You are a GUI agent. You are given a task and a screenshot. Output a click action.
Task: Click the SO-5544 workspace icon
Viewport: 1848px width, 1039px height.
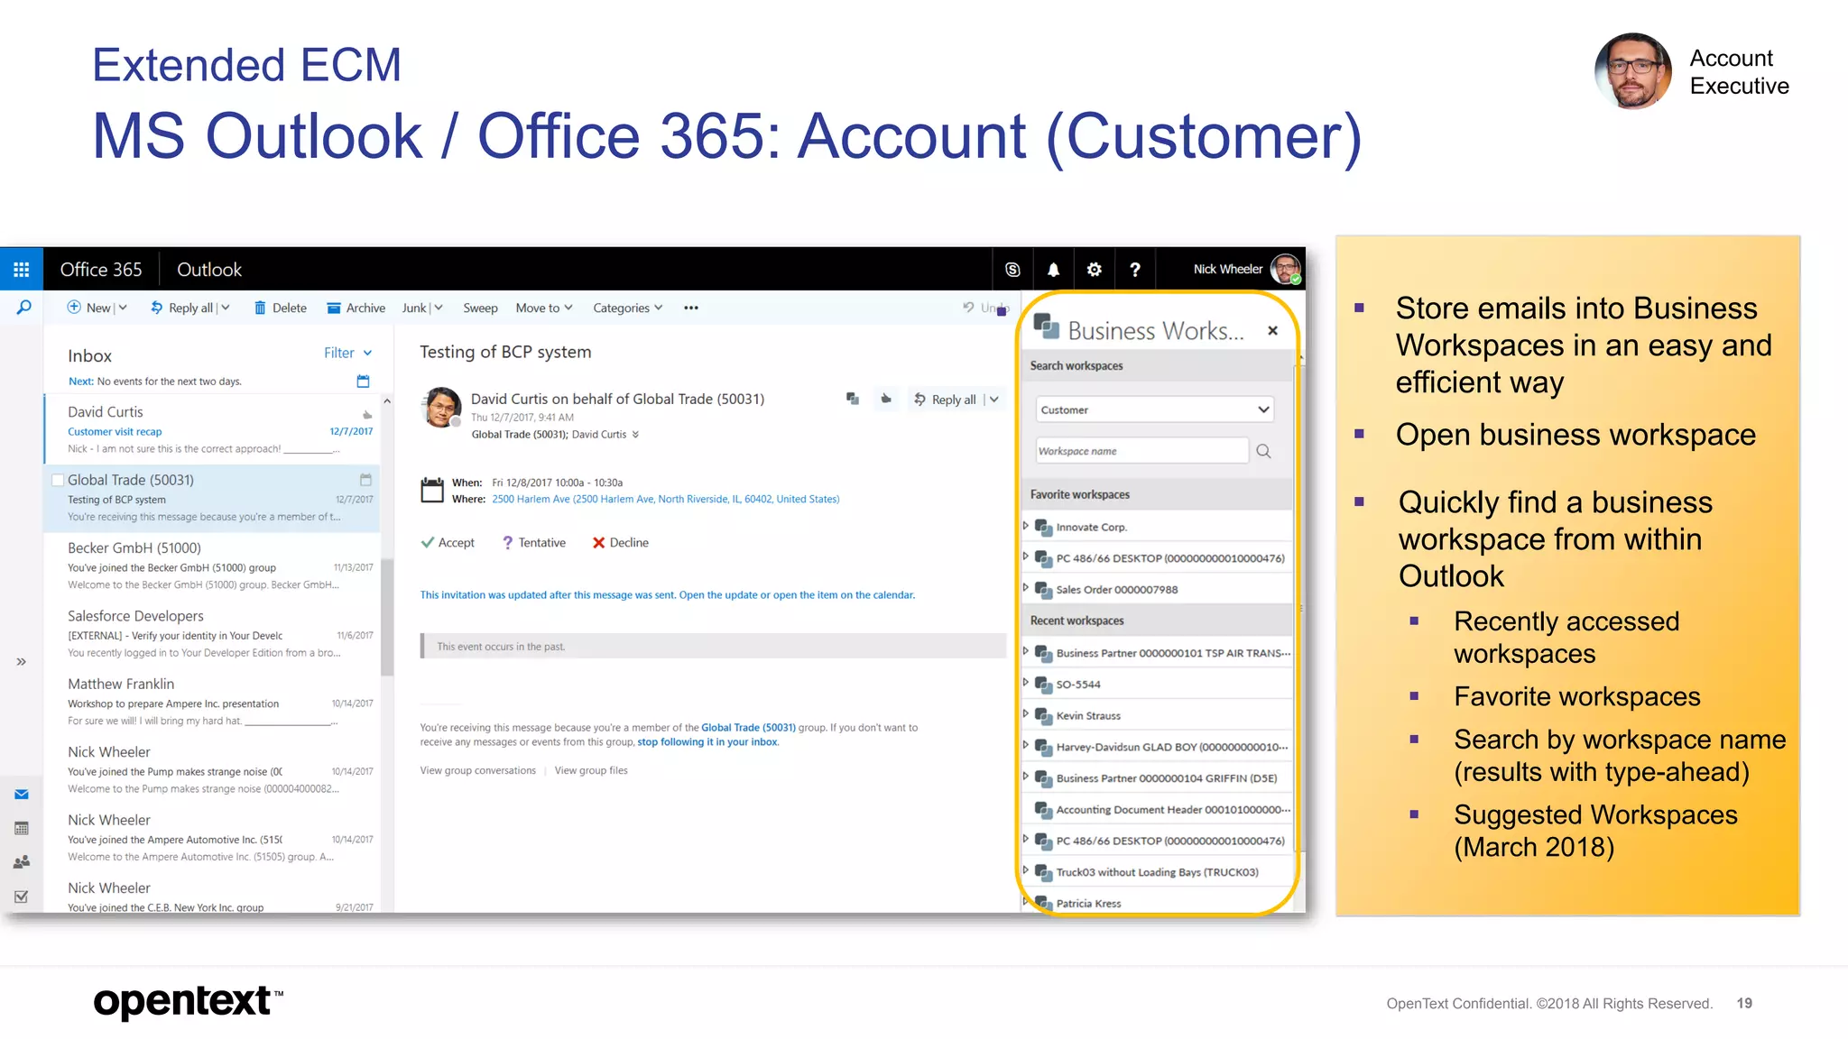[1043, 685]
